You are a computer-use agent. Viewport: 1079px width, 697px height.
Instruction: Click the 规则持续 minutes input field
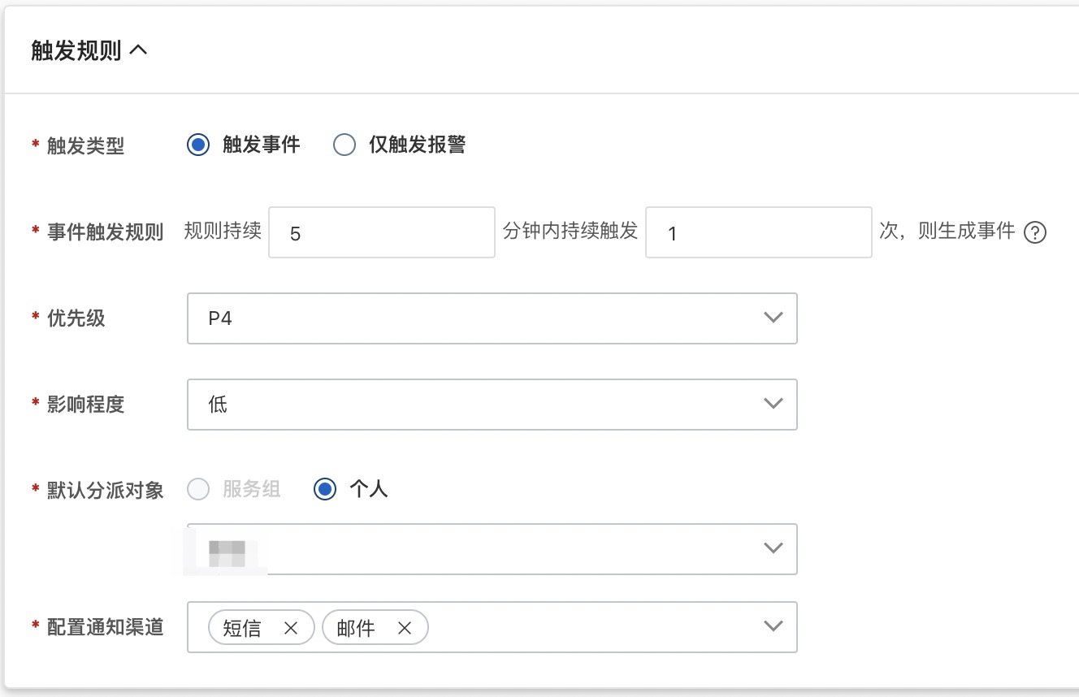pos(382,232)
